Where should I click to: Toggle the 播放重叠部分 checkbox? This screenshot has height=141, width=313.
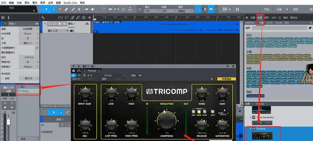tap(37, 53)
